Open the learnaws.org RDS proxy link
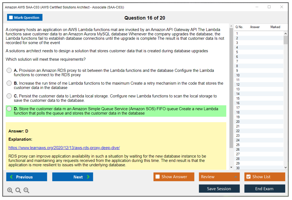This screenshot has height=200, width=292. click(64, 148)
